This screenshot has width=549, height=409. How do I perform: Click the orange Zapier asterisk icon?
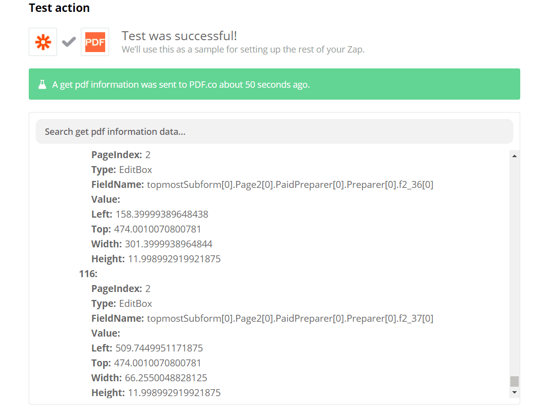43,42
